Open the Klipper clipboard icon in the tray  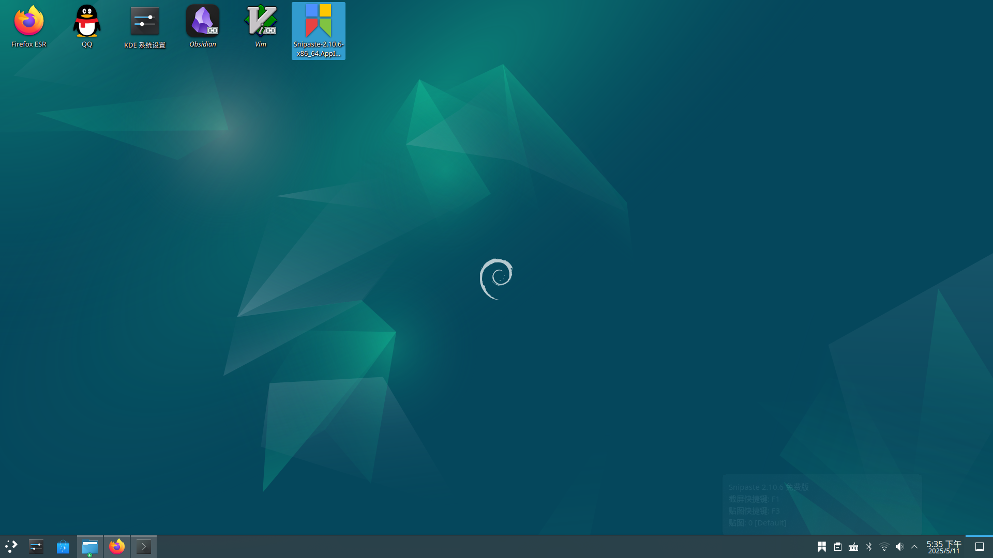tap(838, 546)
